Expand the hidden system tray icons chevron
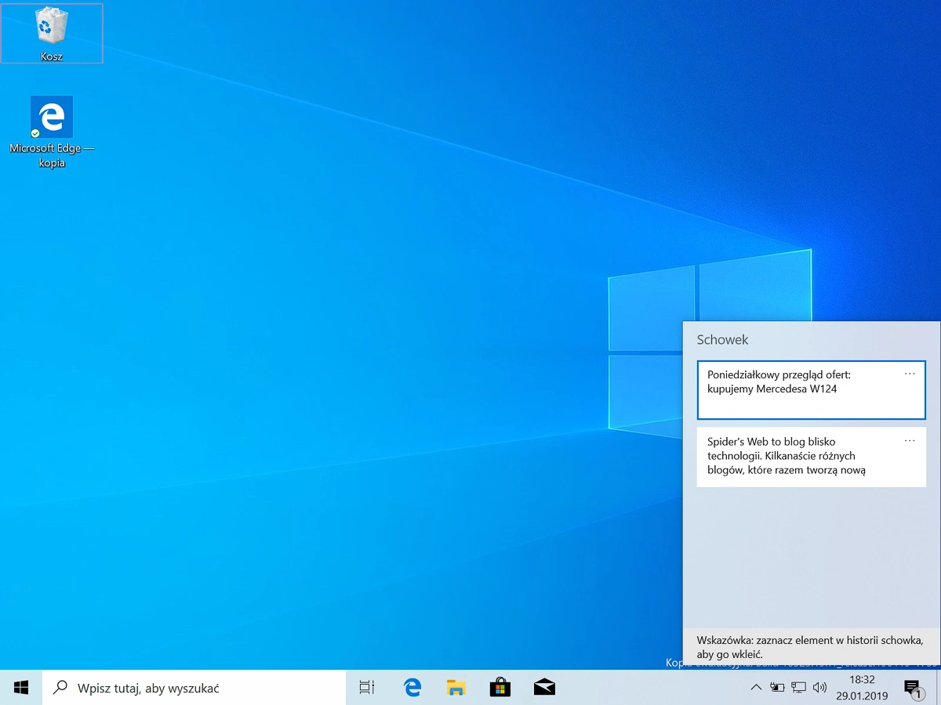This screenshot has width=941, height=705. click(756, 688)
